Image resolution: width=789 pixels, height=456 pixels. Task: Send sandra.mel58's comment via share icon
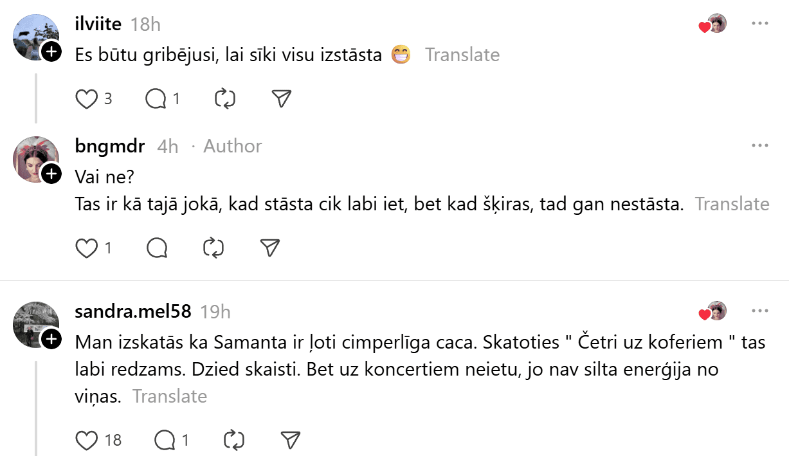click(x=291, y=441)
